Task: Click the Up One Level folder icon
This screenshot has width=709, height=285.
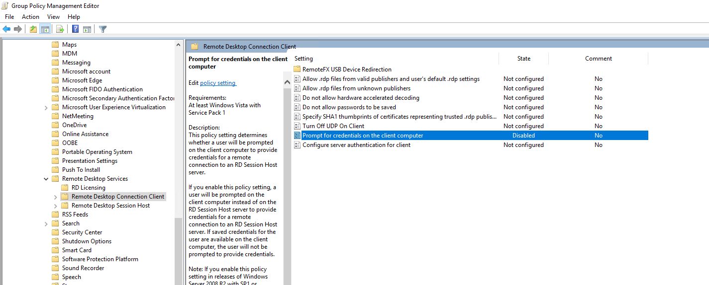Action: [33, 29]
